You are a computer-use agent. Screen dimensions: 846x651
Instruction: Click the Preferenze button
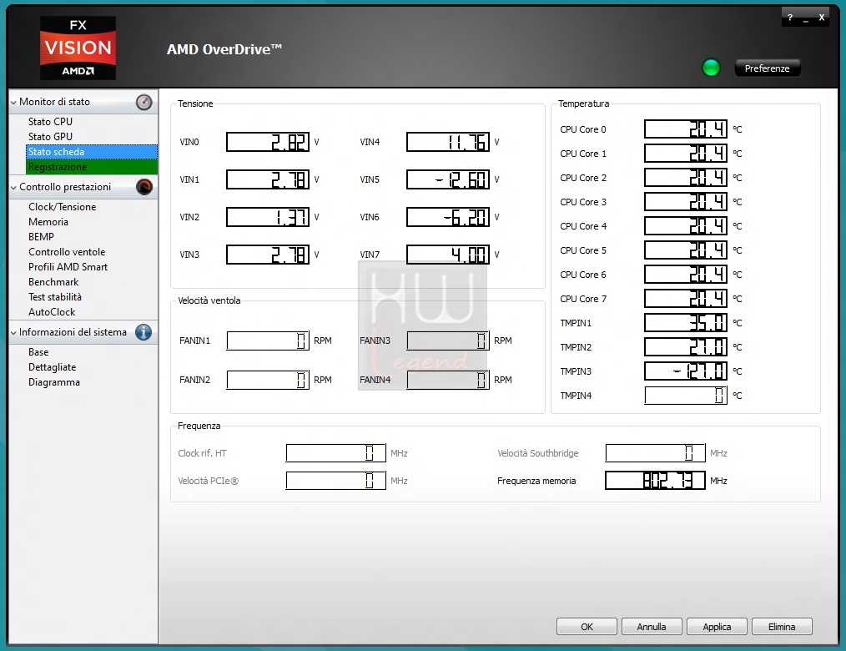point(768,68)
